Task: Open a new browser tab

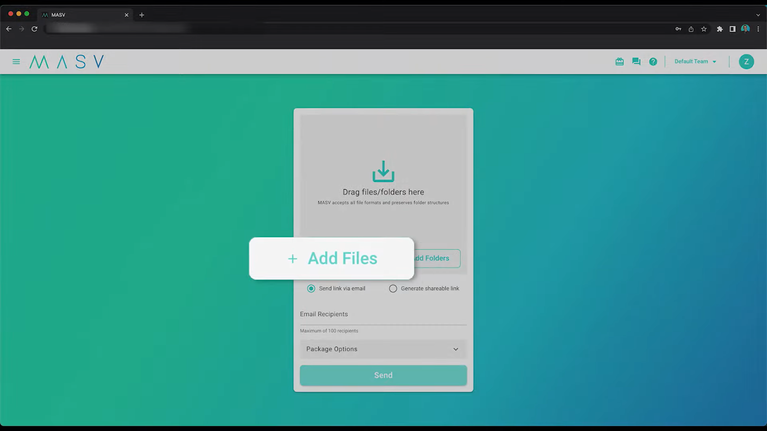Action: 141,15
